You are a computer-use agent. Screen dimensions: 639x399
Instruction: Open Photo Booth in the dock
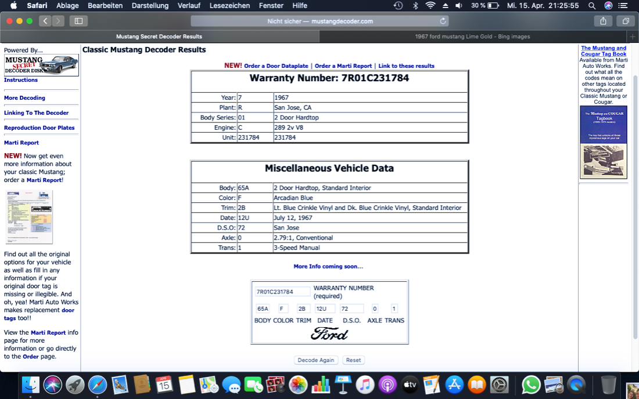point(275,385)
